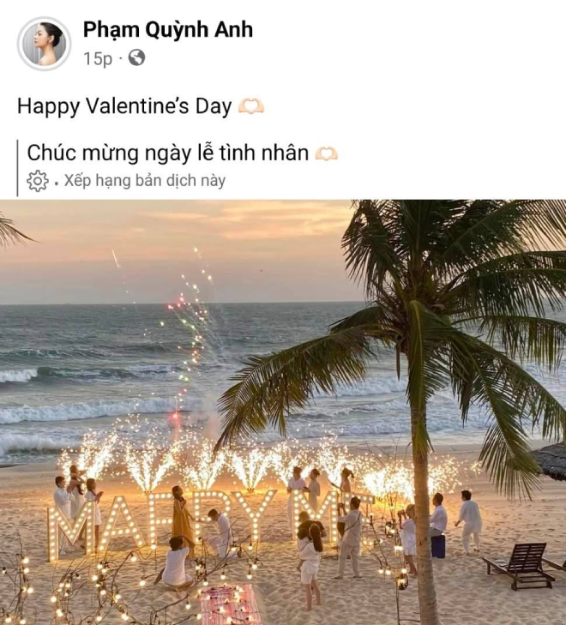This screenshot has height=625, width=566.
Task: Click the Phạm Quỳnh Anh name link
Action: pos(168,30)
